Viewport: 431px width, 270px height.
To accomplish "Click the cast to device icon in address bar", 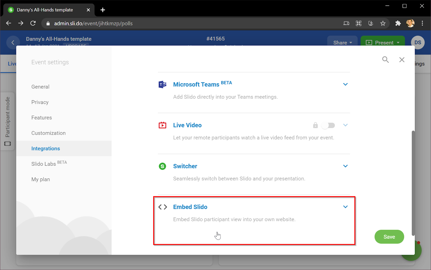I will [x=346, y=23].
